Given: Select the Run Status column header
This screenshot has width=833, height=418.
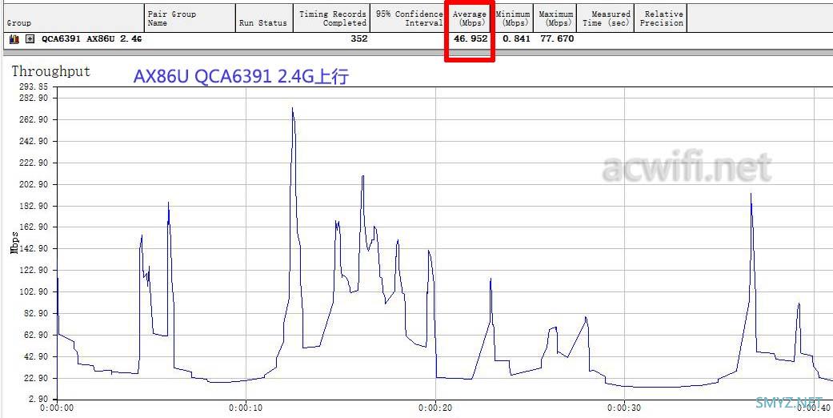Looking at the screenshot, I should click(x=264, y=18).
